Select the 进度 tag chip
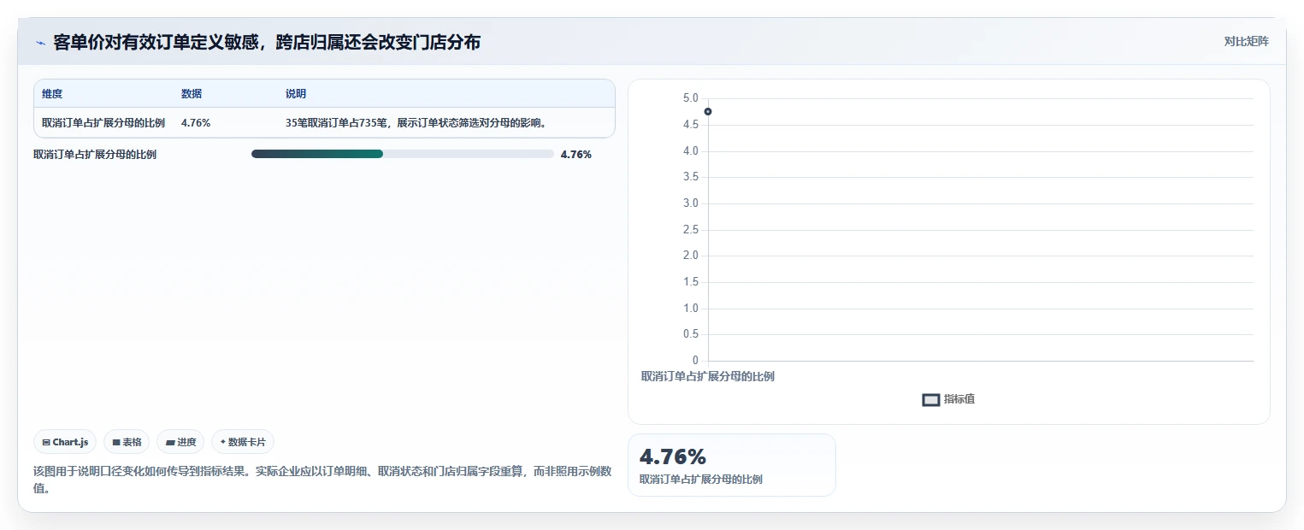Image resolution: width=1304 pixels, height=530 pixels. [x=180, y=442]
